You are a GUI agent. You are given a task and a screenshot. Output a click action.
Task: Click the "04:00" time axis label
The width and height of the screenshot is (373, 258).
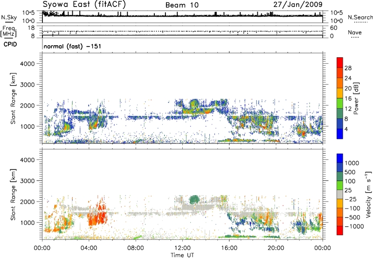89,248
